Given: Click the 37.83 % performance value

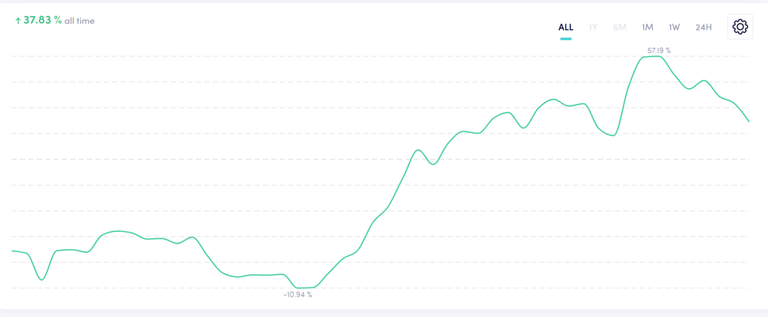Looking at the screenshot, I should [43, 20].
